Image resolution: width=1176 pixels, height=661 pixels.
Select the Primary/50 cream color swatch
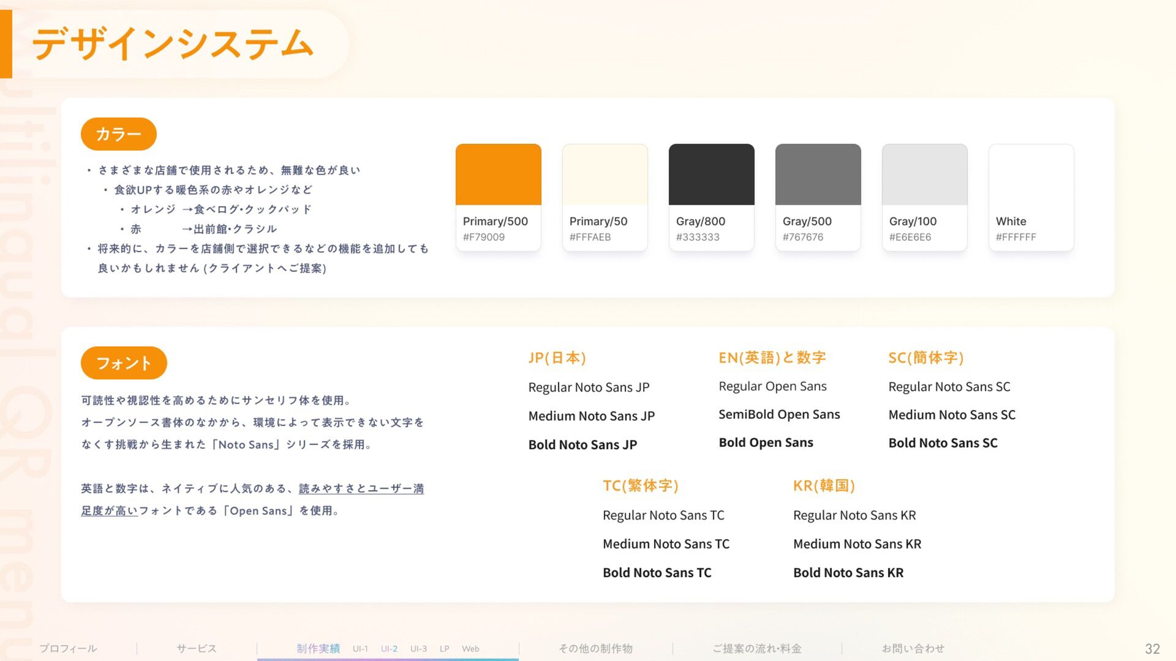coord(605,174)
